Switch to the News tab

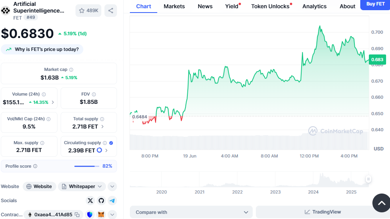(x=205, y=6)
